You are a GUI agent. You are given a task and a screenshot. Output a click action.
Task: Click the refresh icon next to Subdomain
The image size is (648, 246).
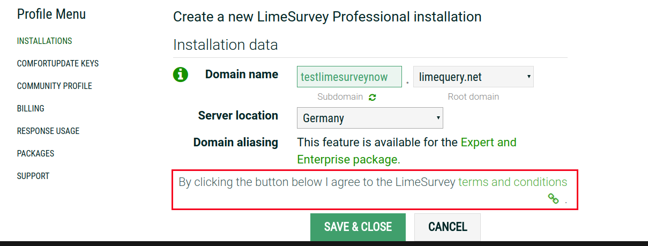(373, 97)
